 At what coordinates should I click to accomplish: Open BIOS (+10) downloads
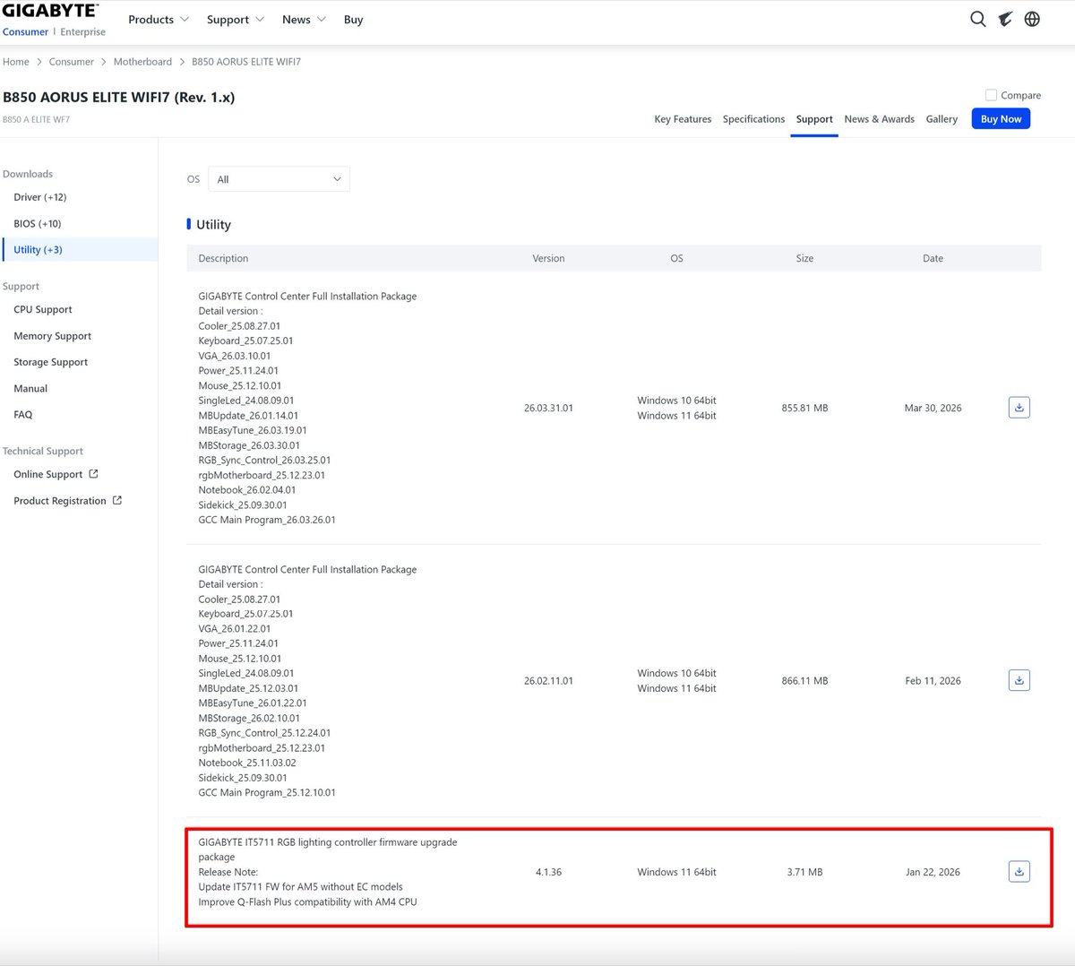click(38, 224)
